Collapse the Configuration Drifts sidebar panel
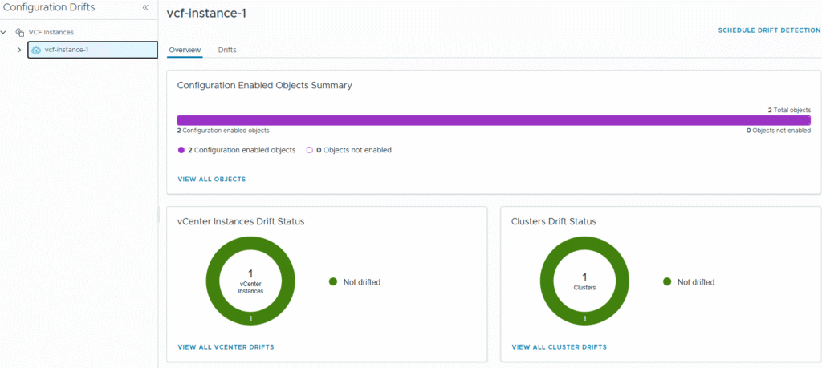Screen dimensions: 822x368 click(145, 7)
